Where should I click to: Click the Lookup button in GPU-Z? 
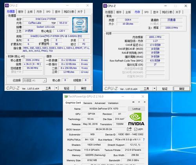click(136, 109)
